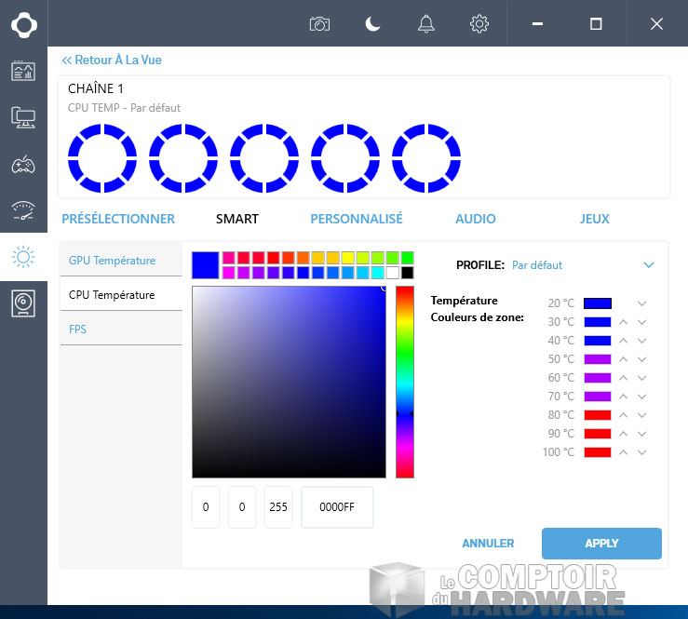Click Retour À La Vue link
Screen dimensions: 688x619
(112, 60)
